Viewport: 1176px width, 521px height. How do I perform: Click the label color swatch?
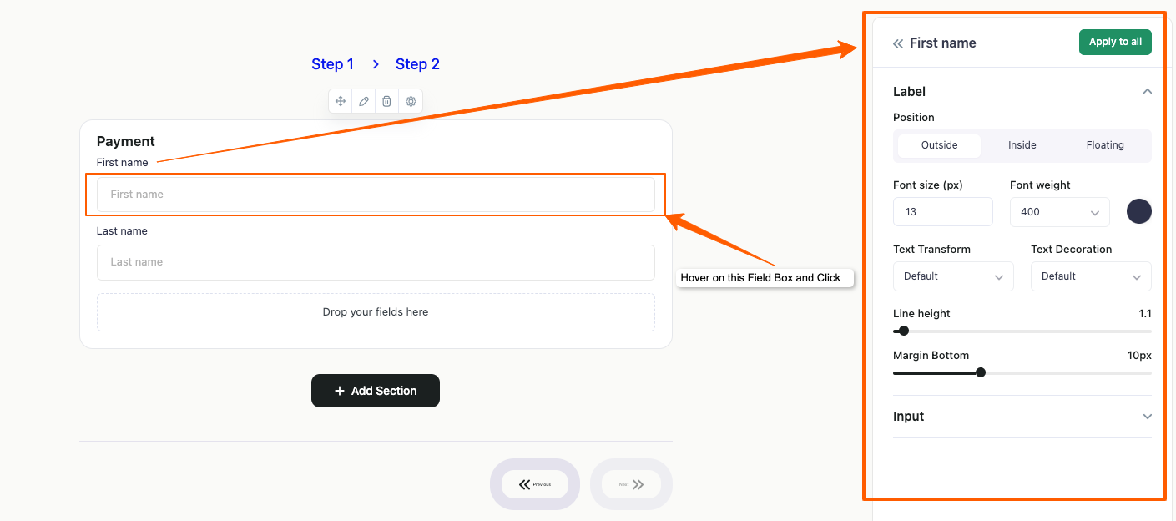tap(1138, 211)
